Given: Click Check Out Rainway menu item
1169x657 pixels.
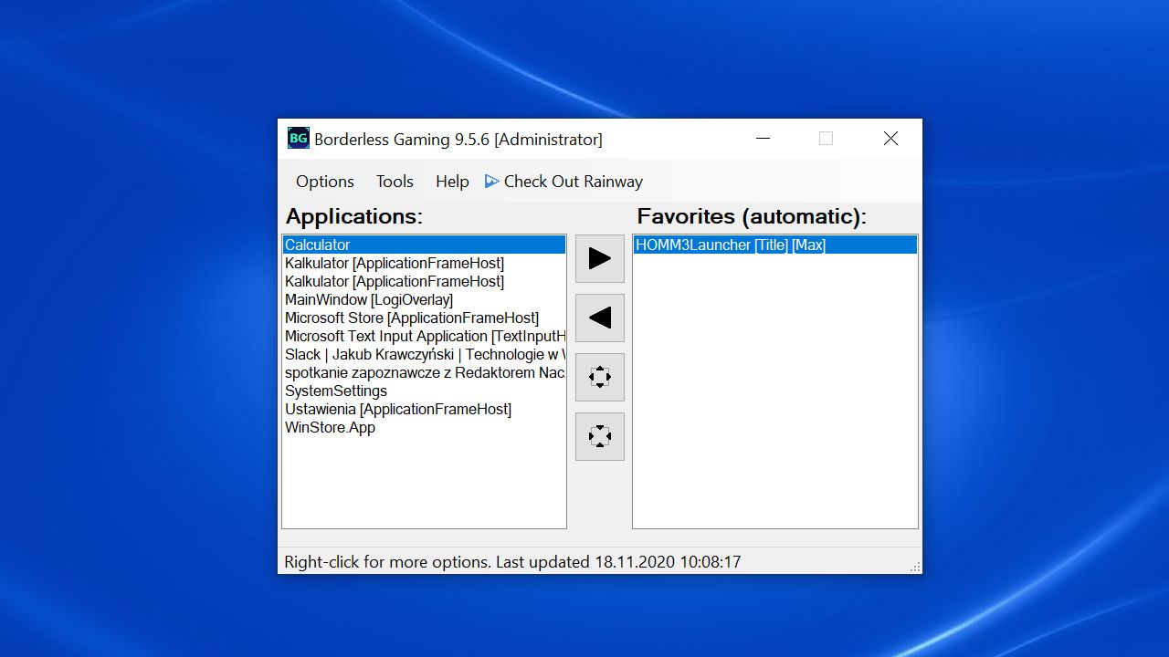Looking at the screenshot, I should (x=563, y=182).
